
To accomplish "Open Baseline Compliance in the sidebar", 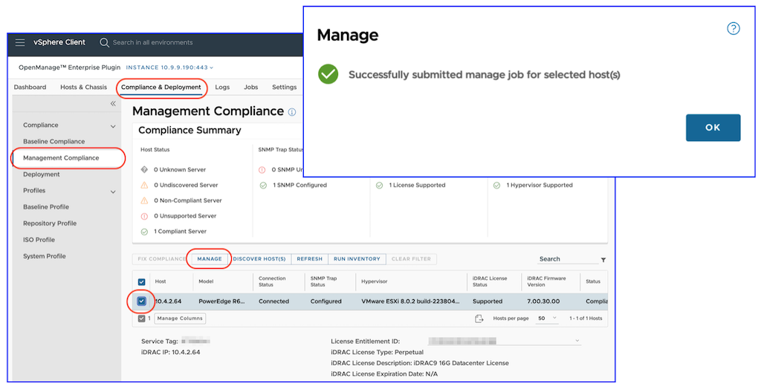I will point(54,142).
